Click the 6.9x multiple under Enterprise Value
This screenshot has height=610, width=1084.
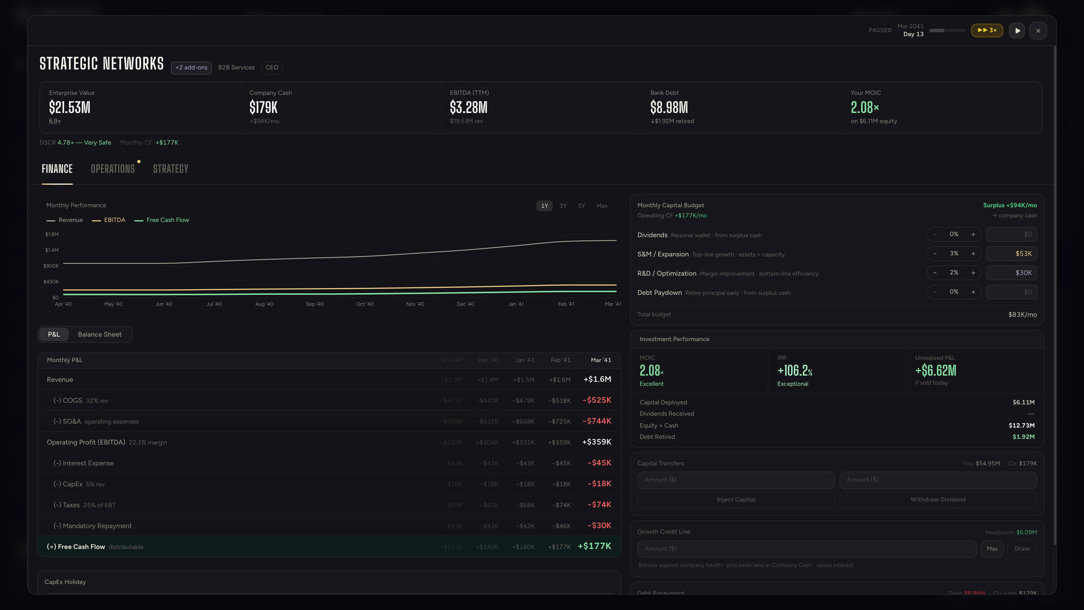tap(55, 121)
